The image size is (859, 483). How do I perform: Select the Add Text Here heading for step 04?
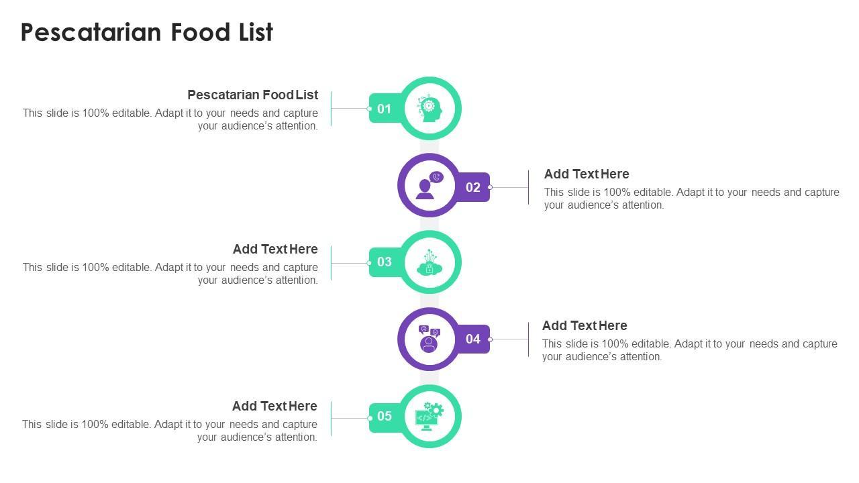point(585,325)
